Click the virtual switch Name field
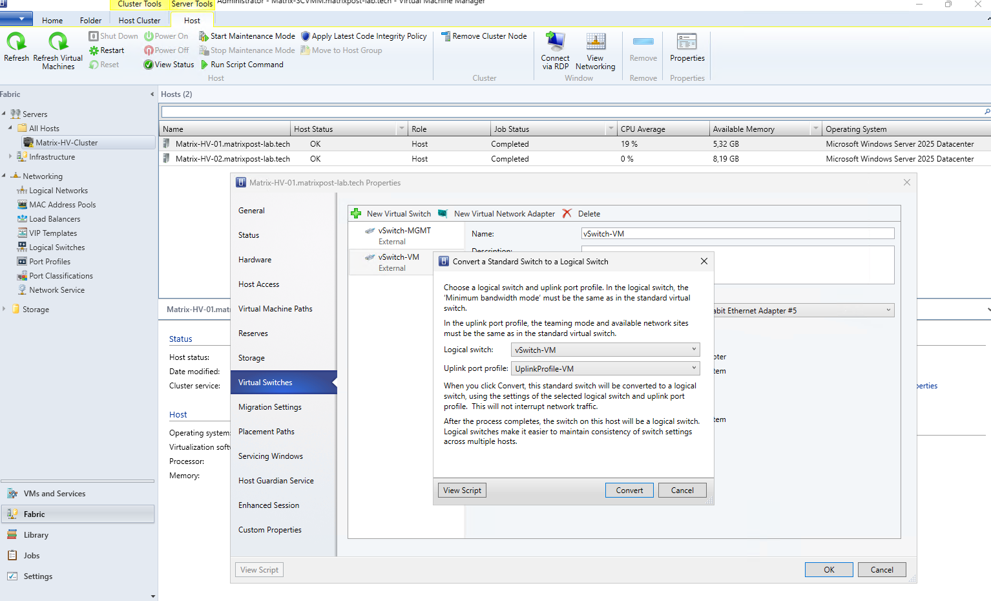Viewport: 991px width, 601px height. point(738,234)
